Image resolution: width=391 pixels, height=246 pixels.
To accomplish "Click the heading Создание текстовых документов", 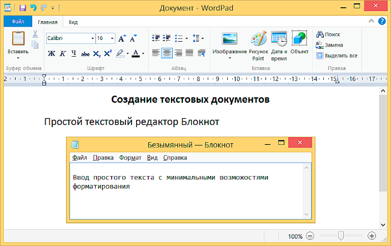I will coord(191,99).
